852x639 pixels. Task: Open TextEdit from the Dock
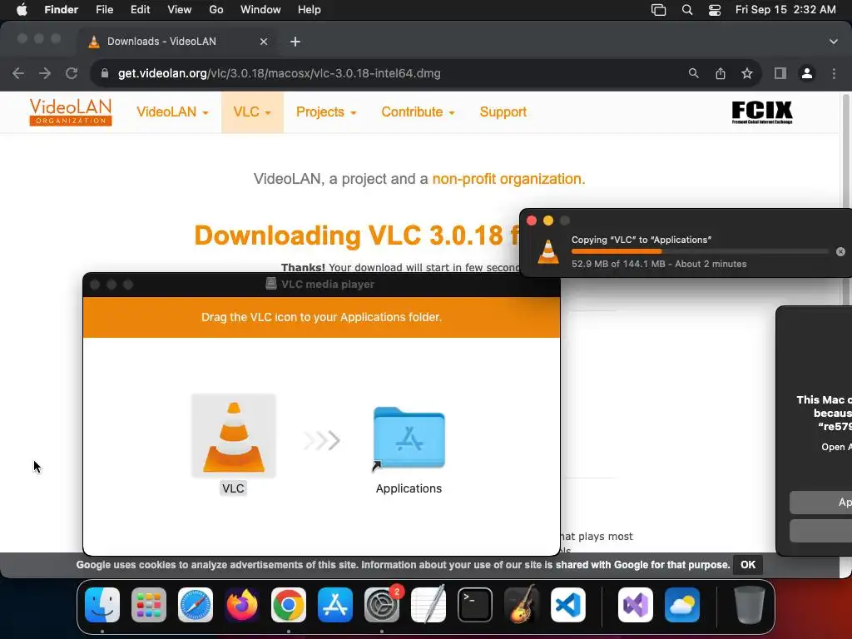click(428, 605)
